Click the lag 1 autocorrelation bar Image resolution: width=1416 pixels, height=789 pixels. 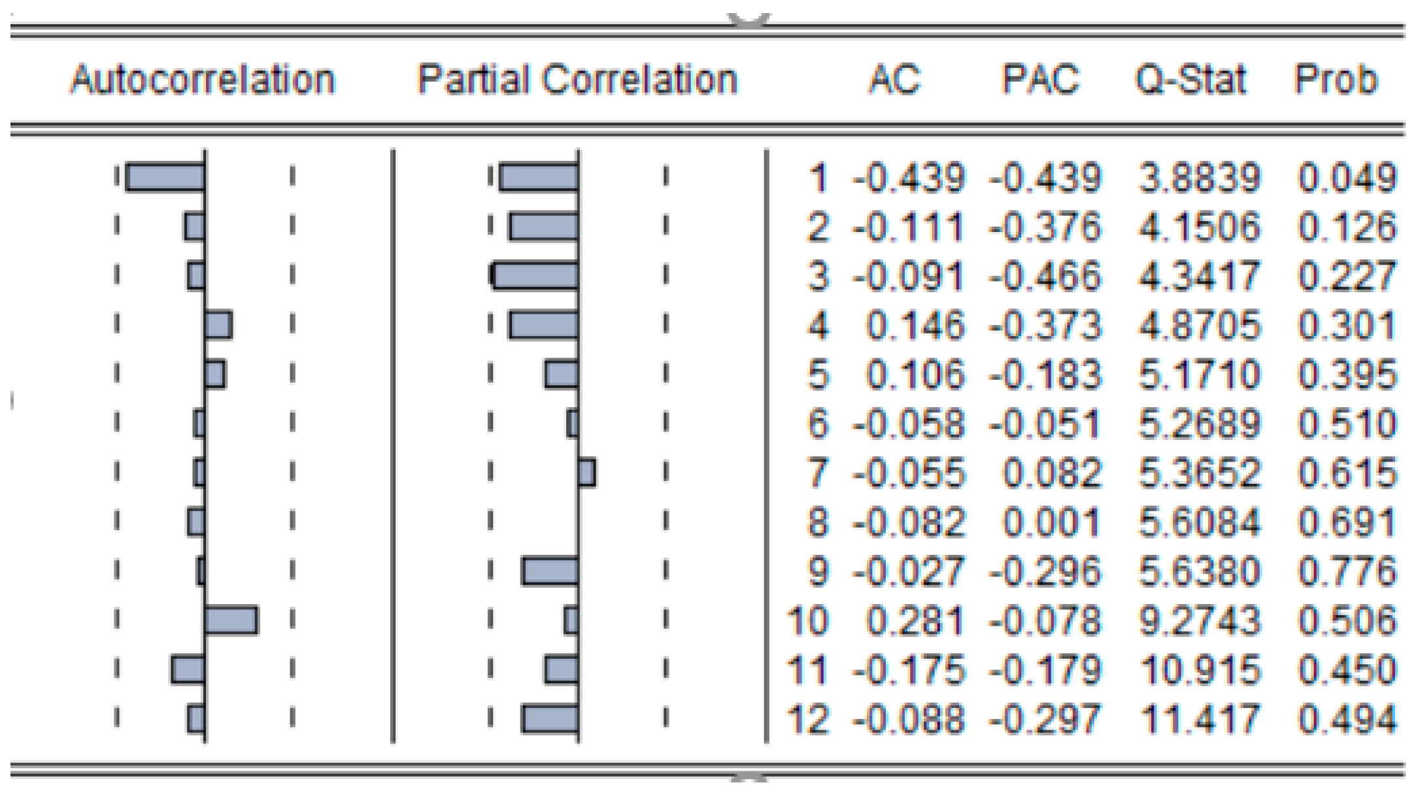pos(165,178)
